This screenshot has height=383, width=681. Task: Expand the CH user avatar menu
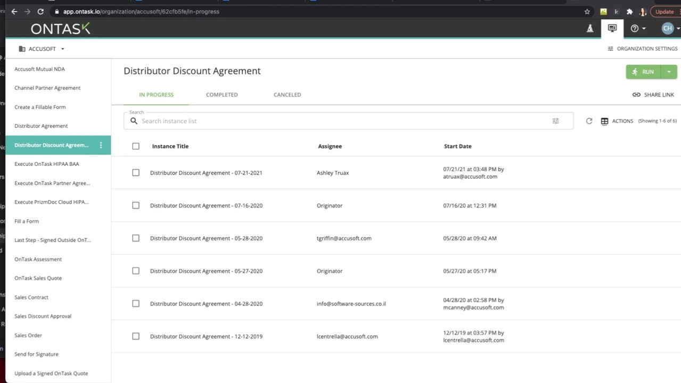(x=669, y=28)
